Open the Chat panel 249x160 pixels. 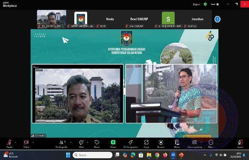(x=81, y=143)
